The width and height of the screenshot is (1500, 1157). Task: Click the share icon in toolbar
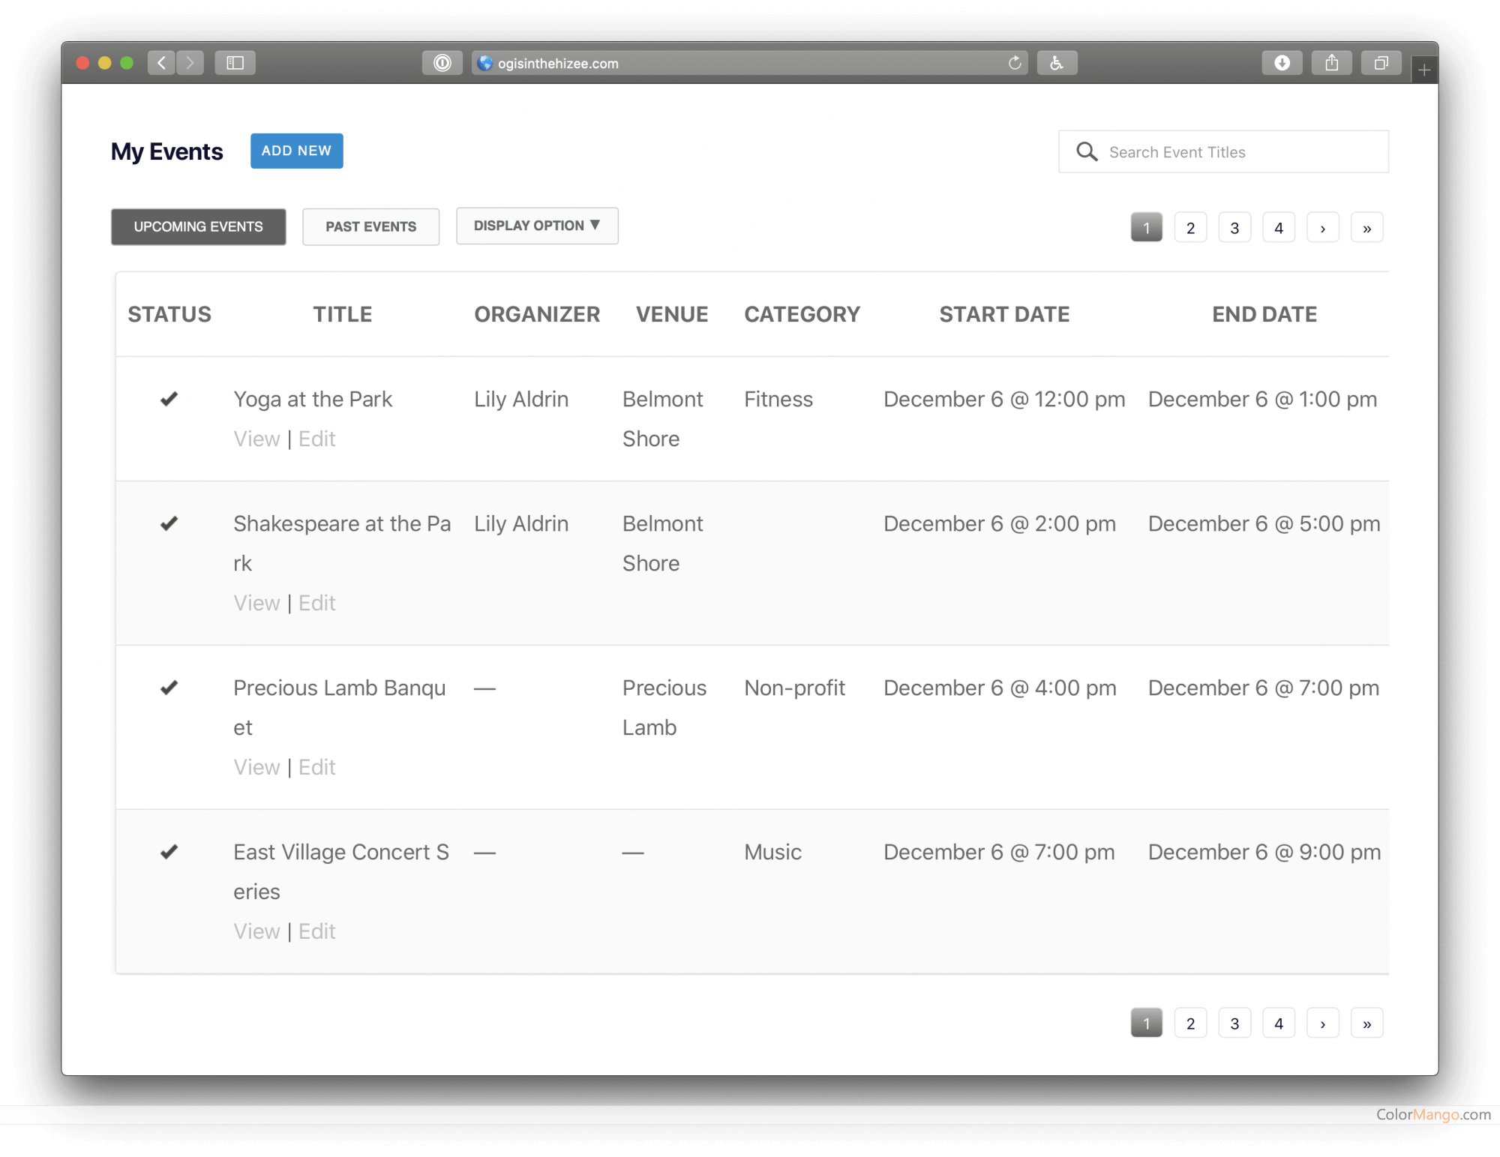coord(1331,63)
